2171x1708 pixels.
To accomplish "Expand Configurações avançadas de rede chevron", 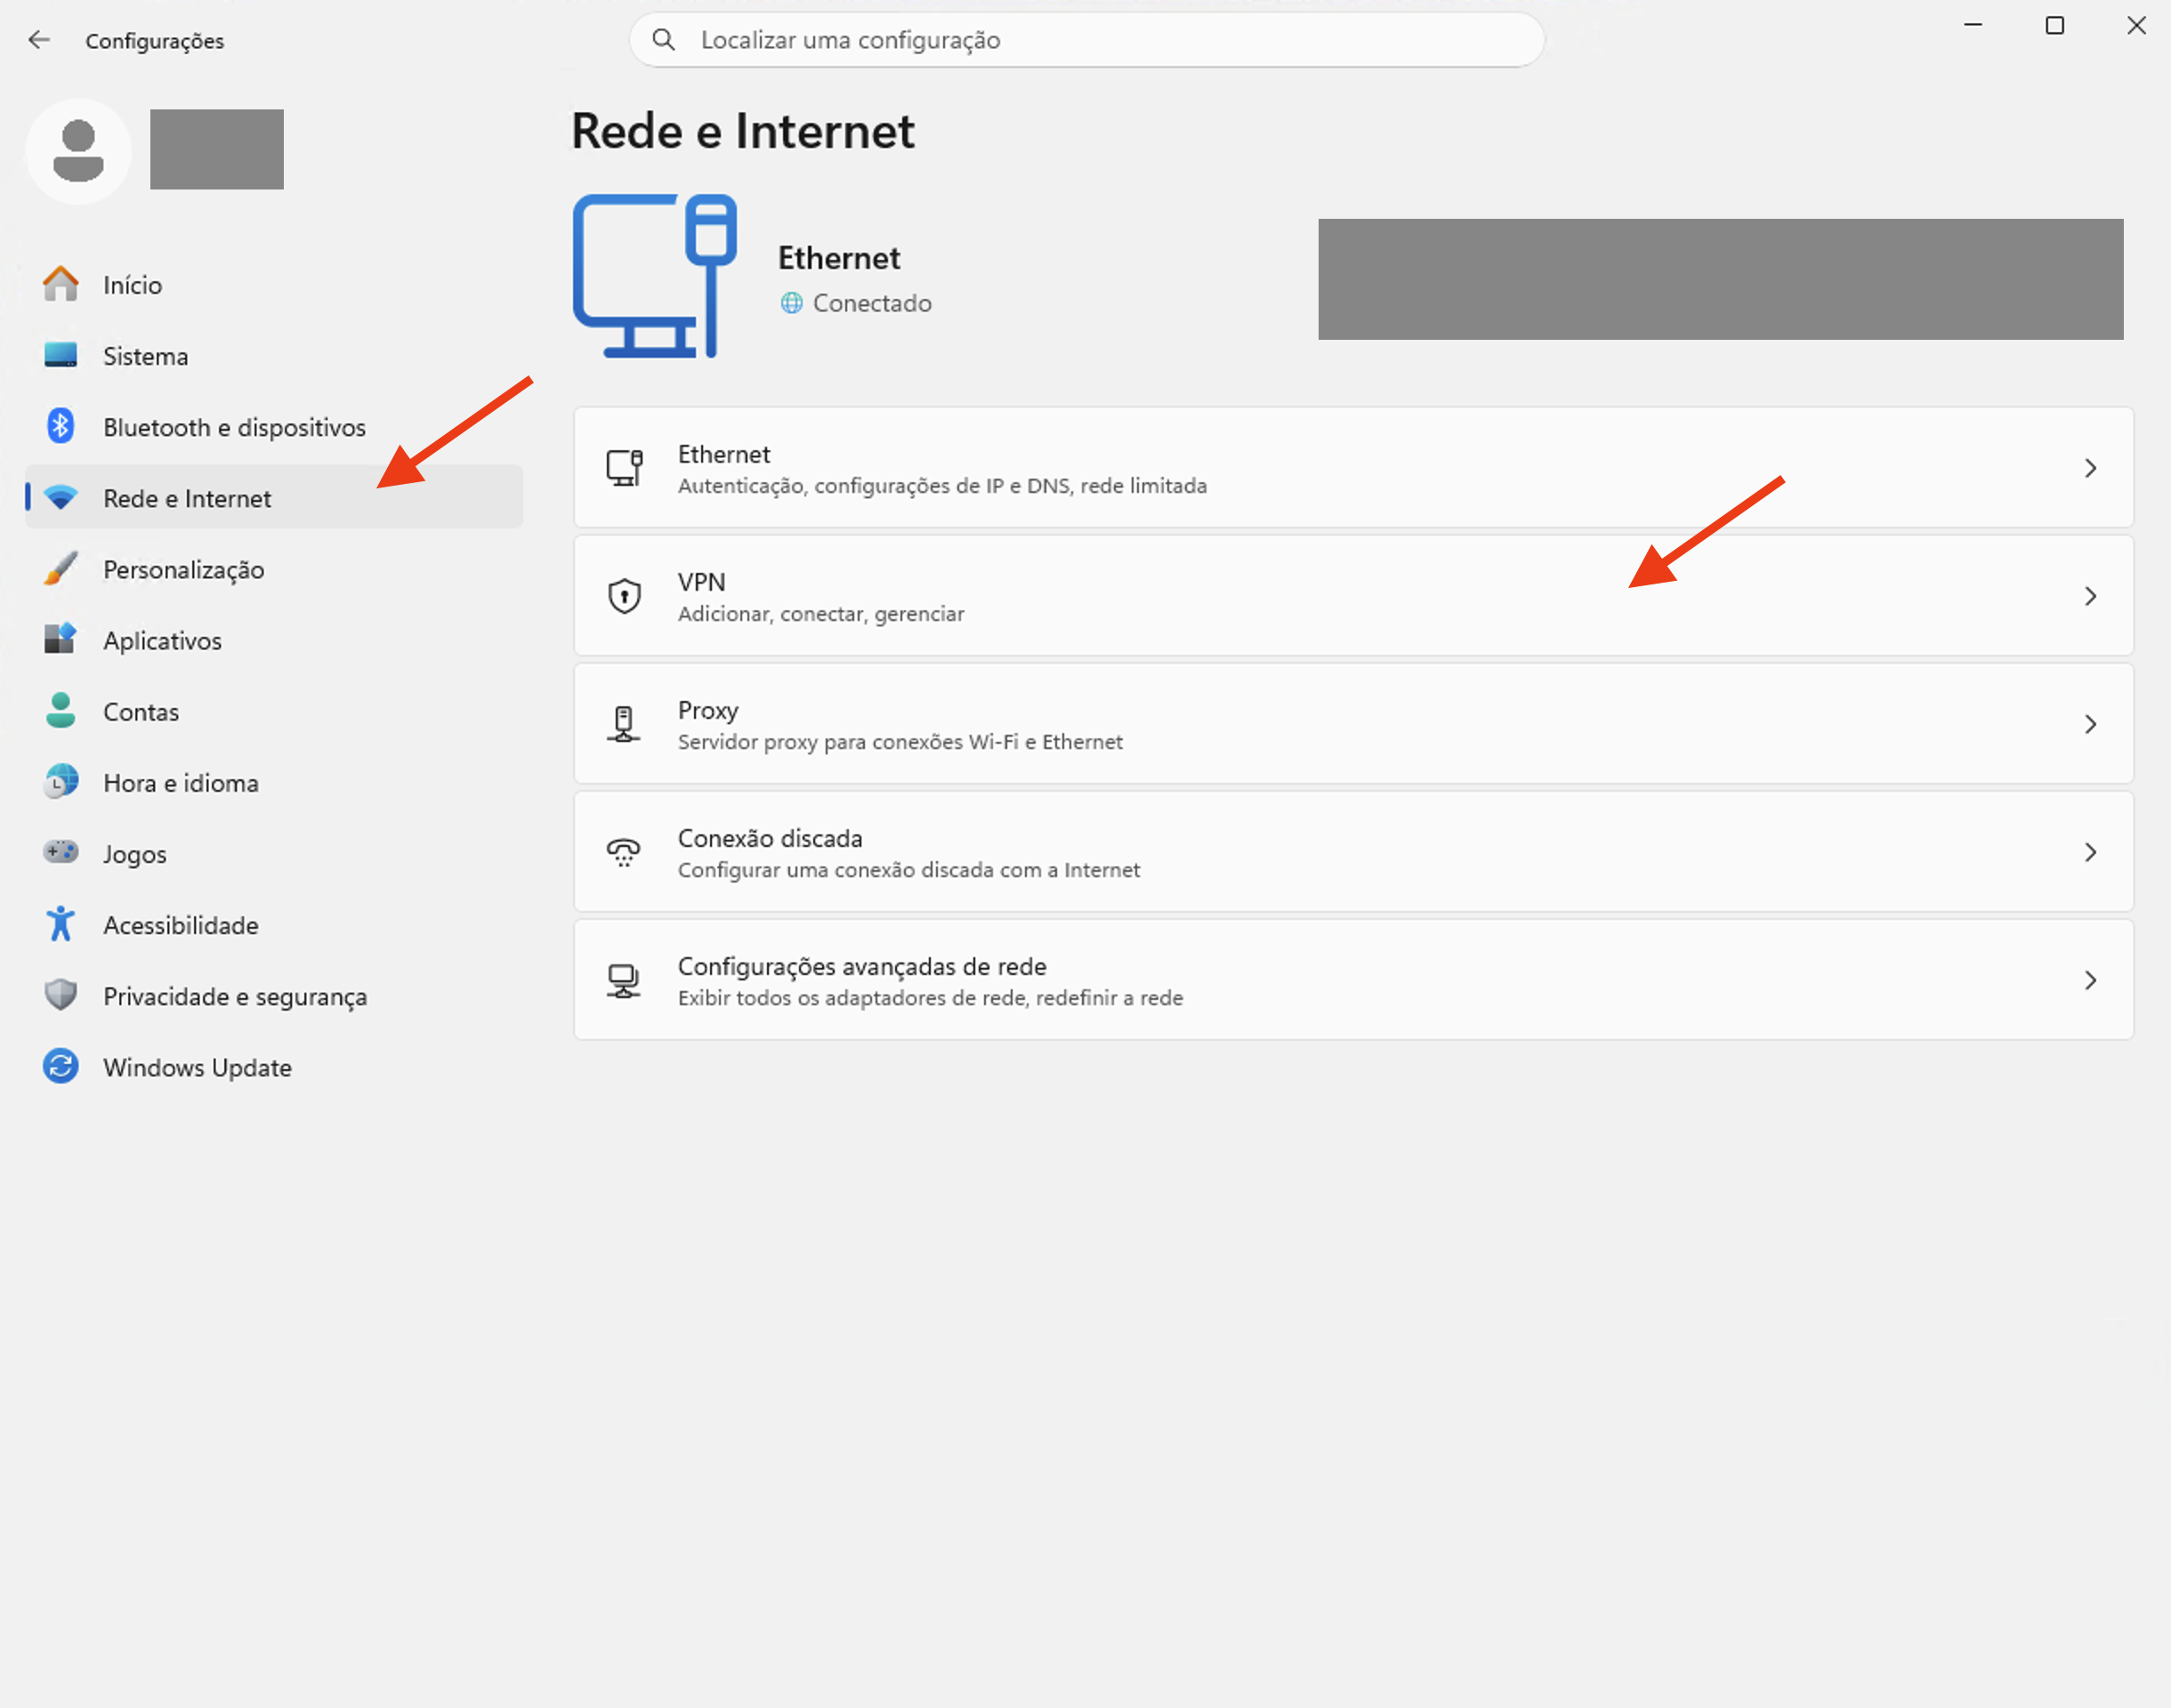I will pos(2090,980).
